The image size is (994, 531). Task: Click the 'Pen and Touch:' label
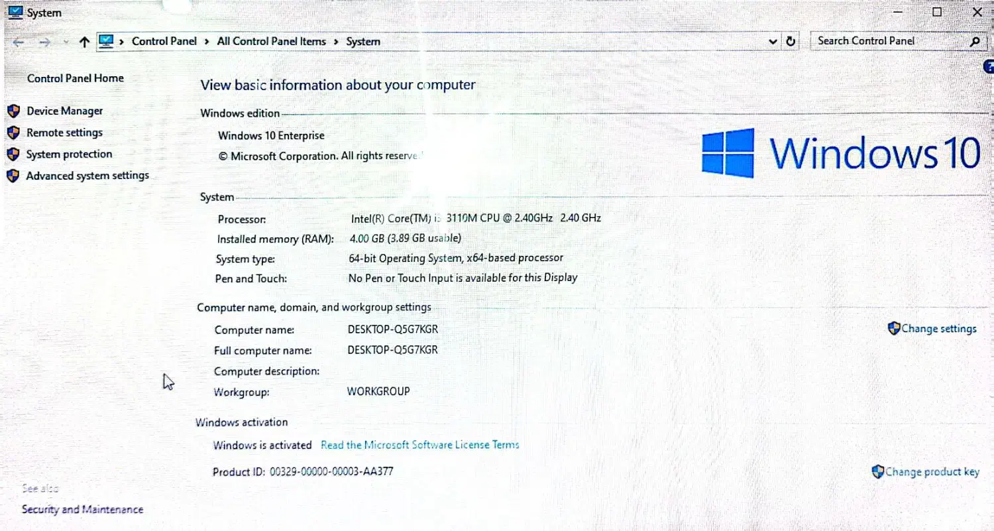coord(251,279)
